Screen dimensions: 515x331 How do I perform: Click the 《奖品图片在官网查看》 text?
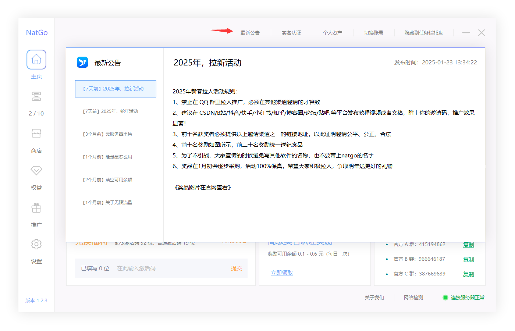click(203, 188)
